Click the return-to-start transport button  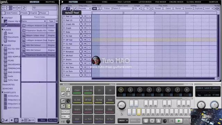coord(172,121)
